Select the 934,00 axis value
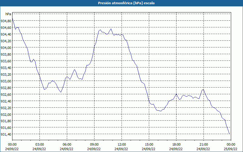 pyautogui.click(x=6, y=47)
